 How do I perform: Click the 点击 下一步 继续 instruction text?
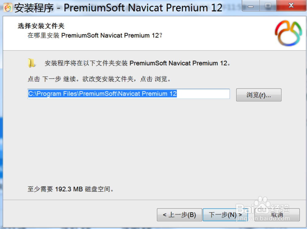(99, 79)
